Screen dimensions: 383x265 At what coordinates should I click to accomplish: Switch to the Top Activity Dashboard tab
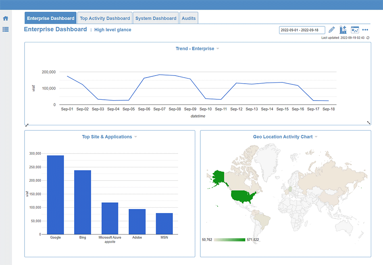tap(105, 18)
